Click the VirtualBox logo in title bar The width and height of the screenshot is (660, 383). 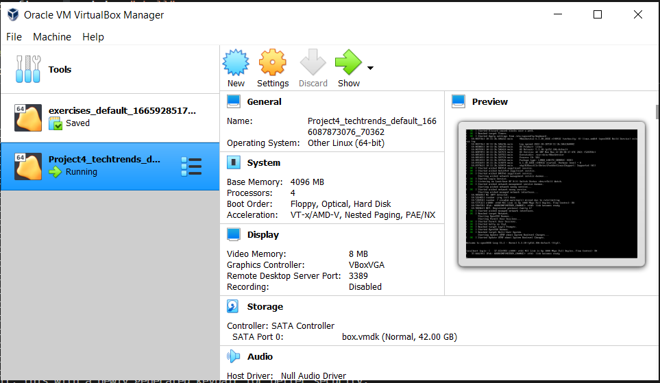coord(13,15)
